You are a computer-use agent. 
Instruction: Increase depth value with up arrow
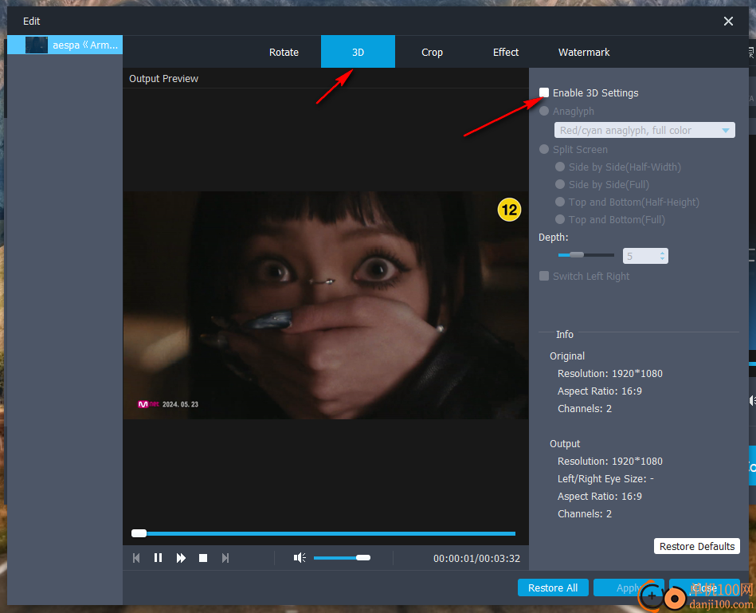(663, 253)
